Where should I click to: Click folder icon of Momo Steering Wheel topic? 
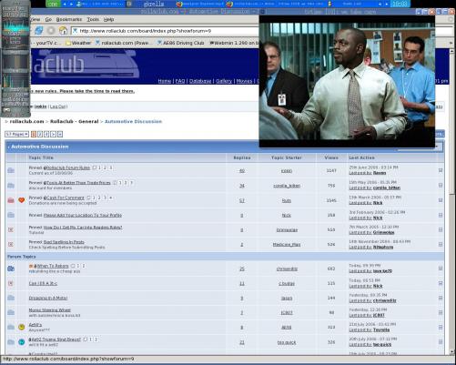[11, 312]
